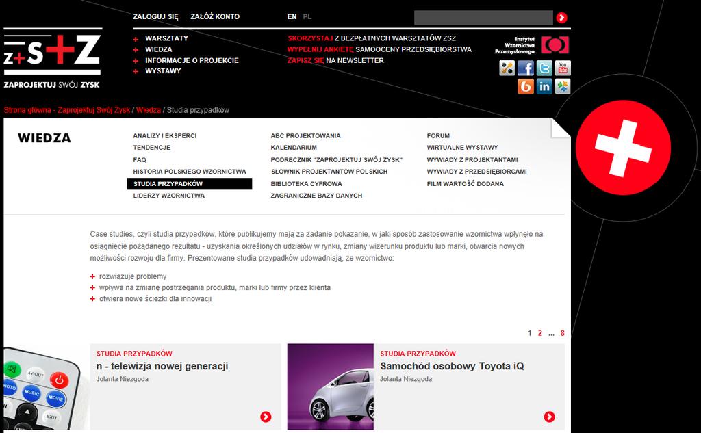Open LIDERZY WZORNICTWA submenu item

[168, 196]
